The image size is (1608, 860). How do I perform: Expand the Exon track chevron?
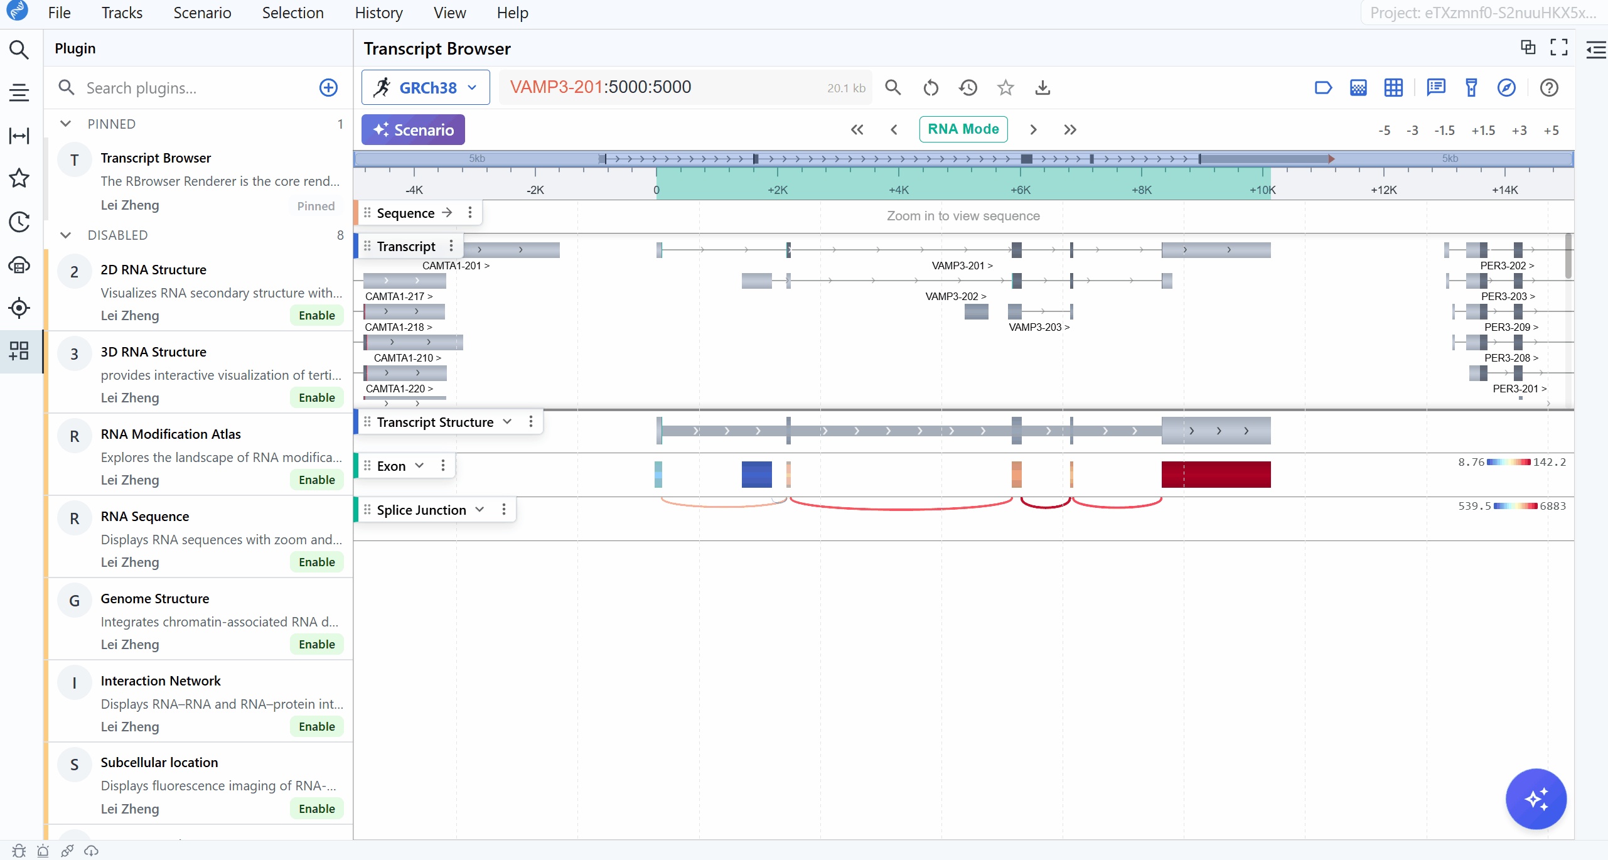[x=419, y=466]
